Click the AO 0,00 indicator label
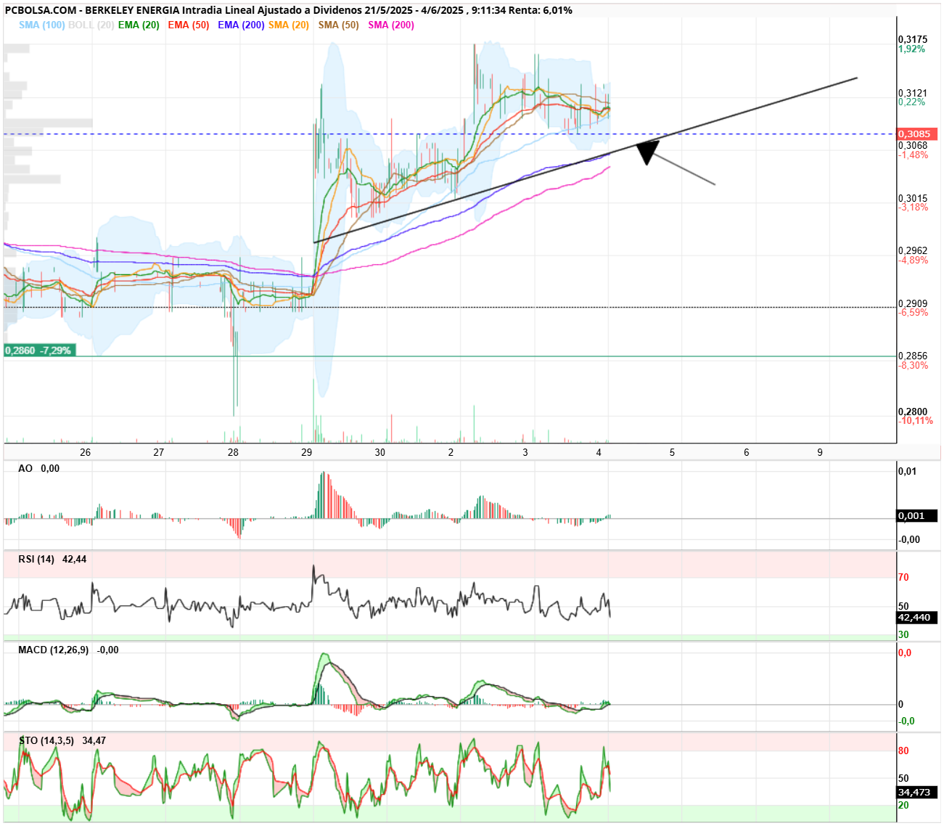 (39, 469)
